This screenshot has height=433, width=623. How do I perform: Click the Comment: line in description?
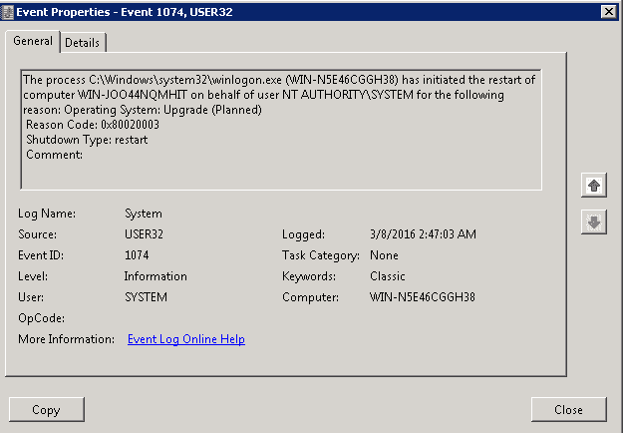(54, 155)
